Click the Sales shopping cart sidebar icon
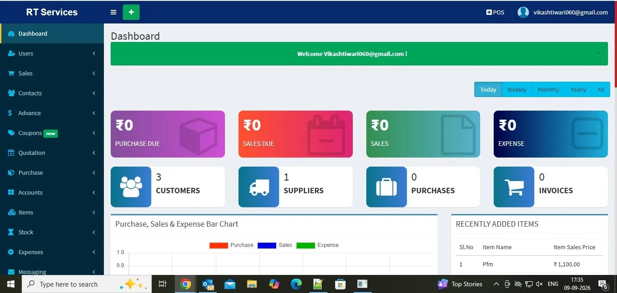617x293 pixels. coord(11,74)
